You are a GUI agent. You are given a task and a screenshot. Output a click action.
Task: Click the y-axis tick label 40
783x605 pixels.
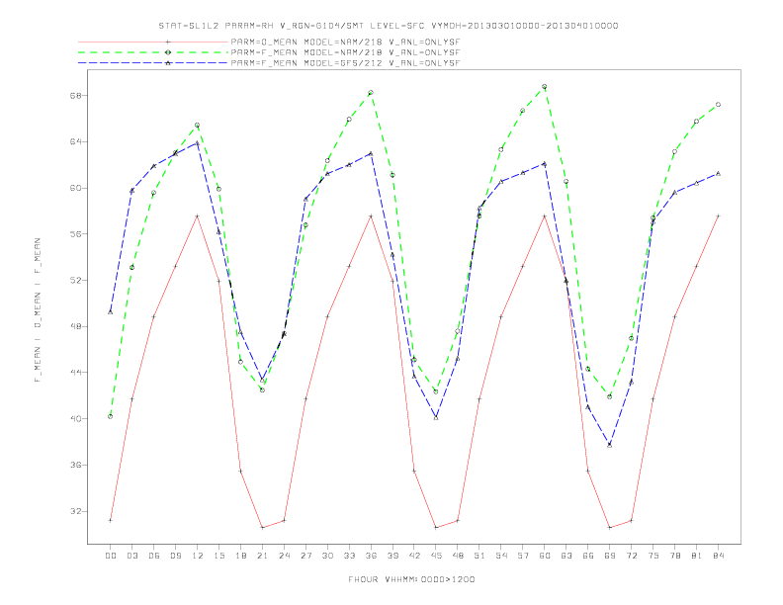[75, 419]
